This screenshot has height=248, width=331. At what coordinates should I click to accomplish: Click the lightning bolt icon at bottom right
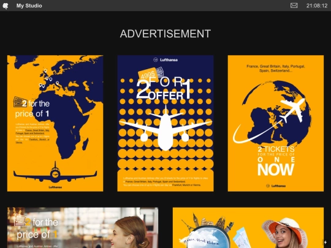point(325,242)
